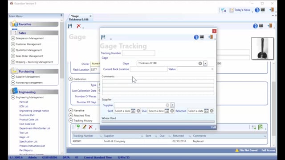This screenshot has width=285, height=160.
Task: Open Today's News
Action: (240, 10)
